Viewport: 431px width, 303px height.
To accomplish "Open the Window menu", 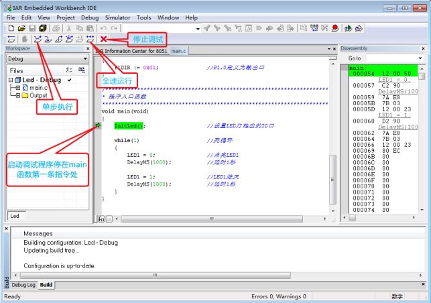I will tap(168, 17).
